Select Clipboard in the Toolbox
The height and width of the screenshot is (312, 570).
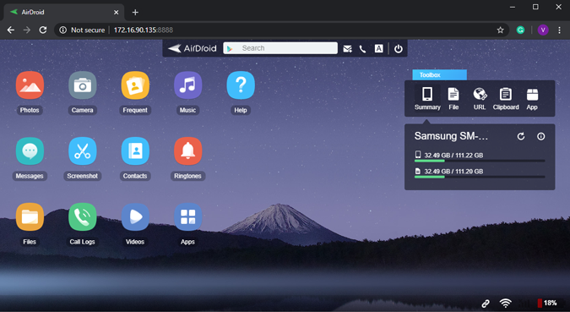pos(506,98)
